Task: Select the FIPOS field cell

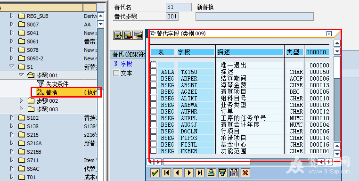Action: [x=196, y=138]
